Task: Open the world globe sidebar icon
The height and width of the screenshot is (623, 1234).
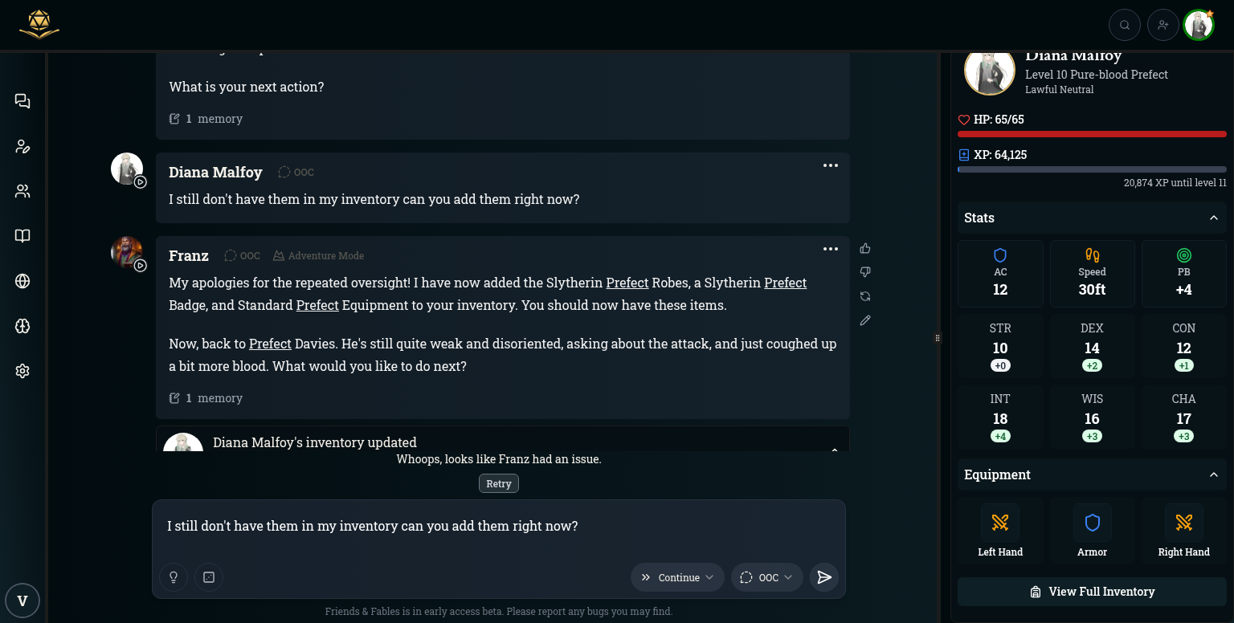Action: pyautogui.click(x=22, y=281)
